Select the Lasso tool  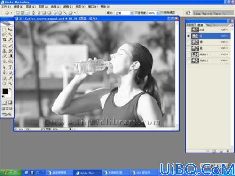point(4,34)
